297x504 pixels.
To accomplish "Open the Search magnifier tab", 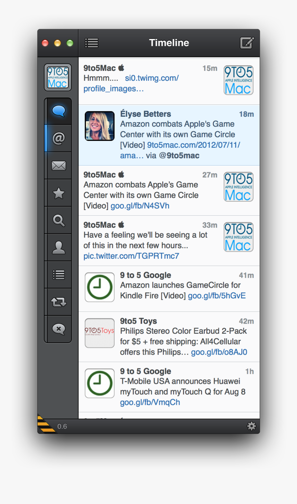I will [x=58, y=220].
